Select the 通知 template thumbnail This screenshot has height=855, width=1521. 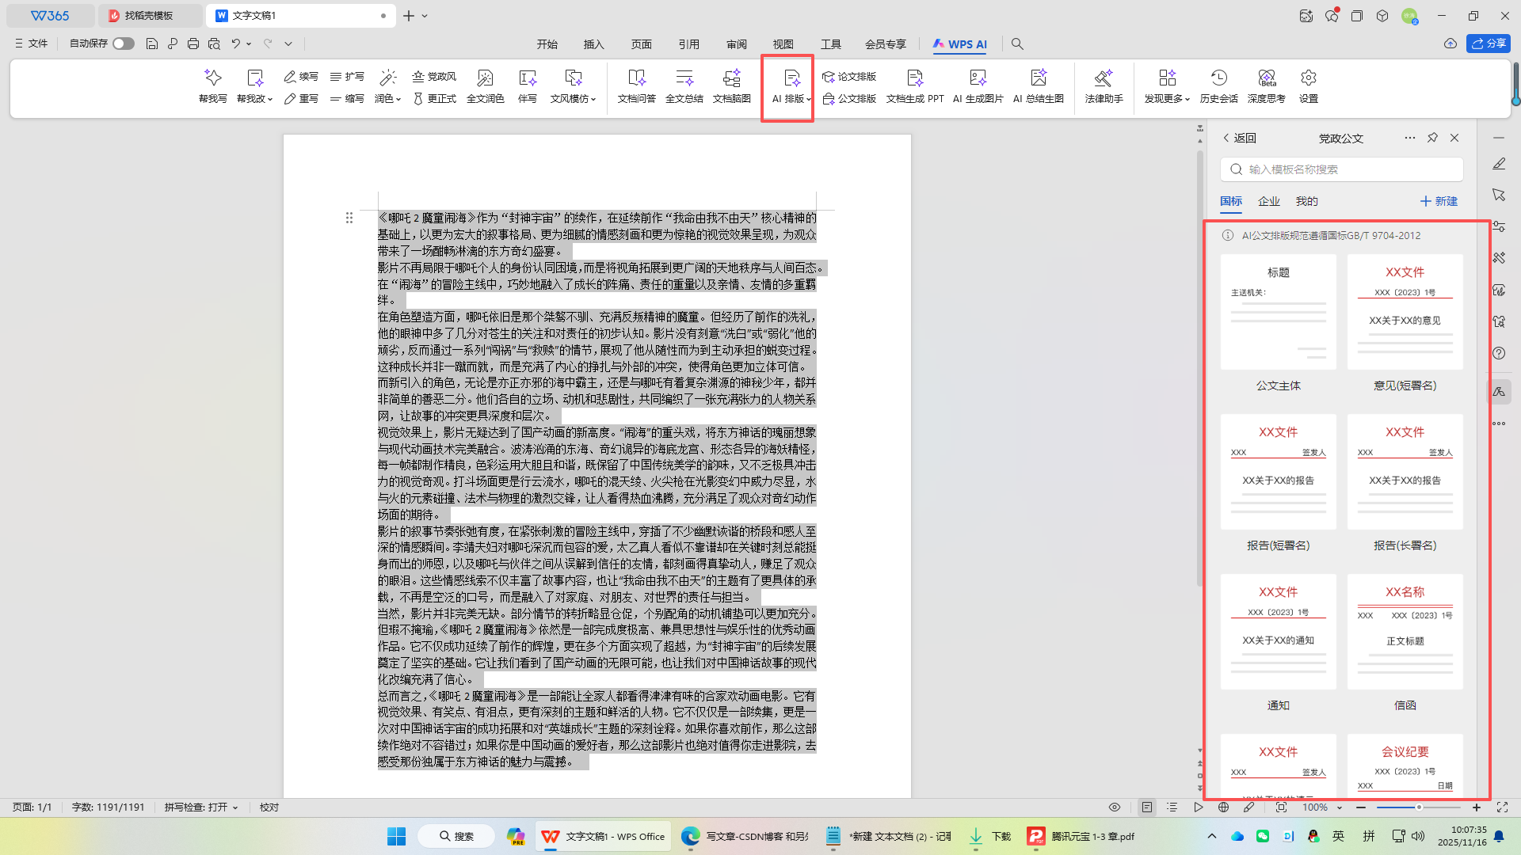(x=1278, y=631)
